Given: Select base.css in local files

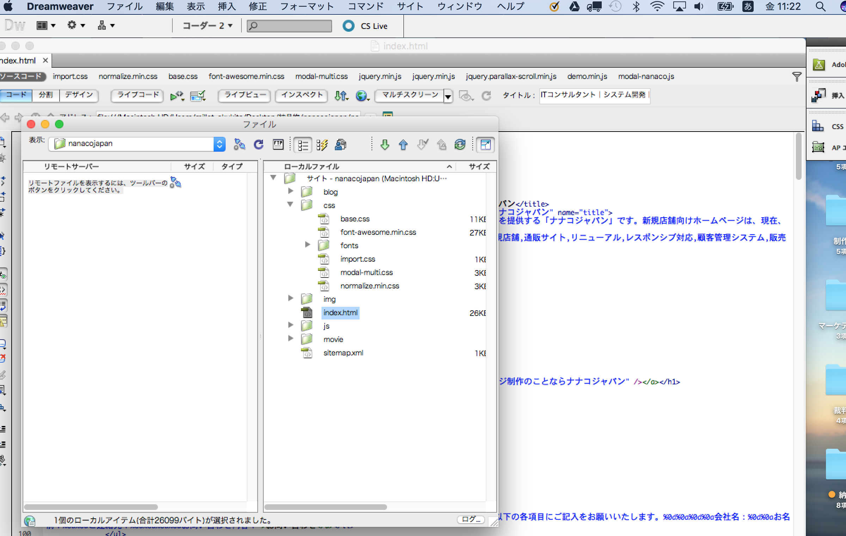Looking at the screenshot, I should 355,219.
